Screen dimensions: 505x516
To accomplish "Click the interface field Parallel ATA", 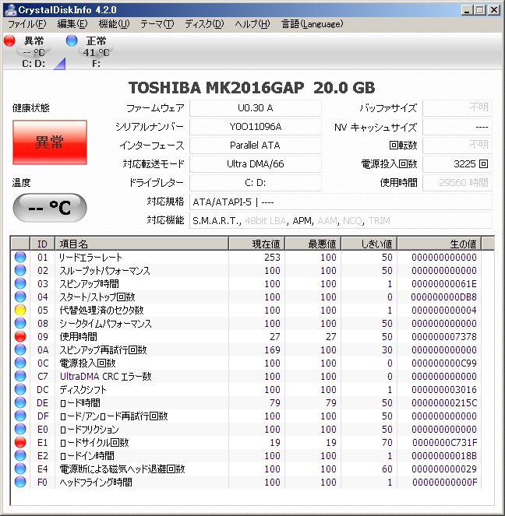I will 256,145.
